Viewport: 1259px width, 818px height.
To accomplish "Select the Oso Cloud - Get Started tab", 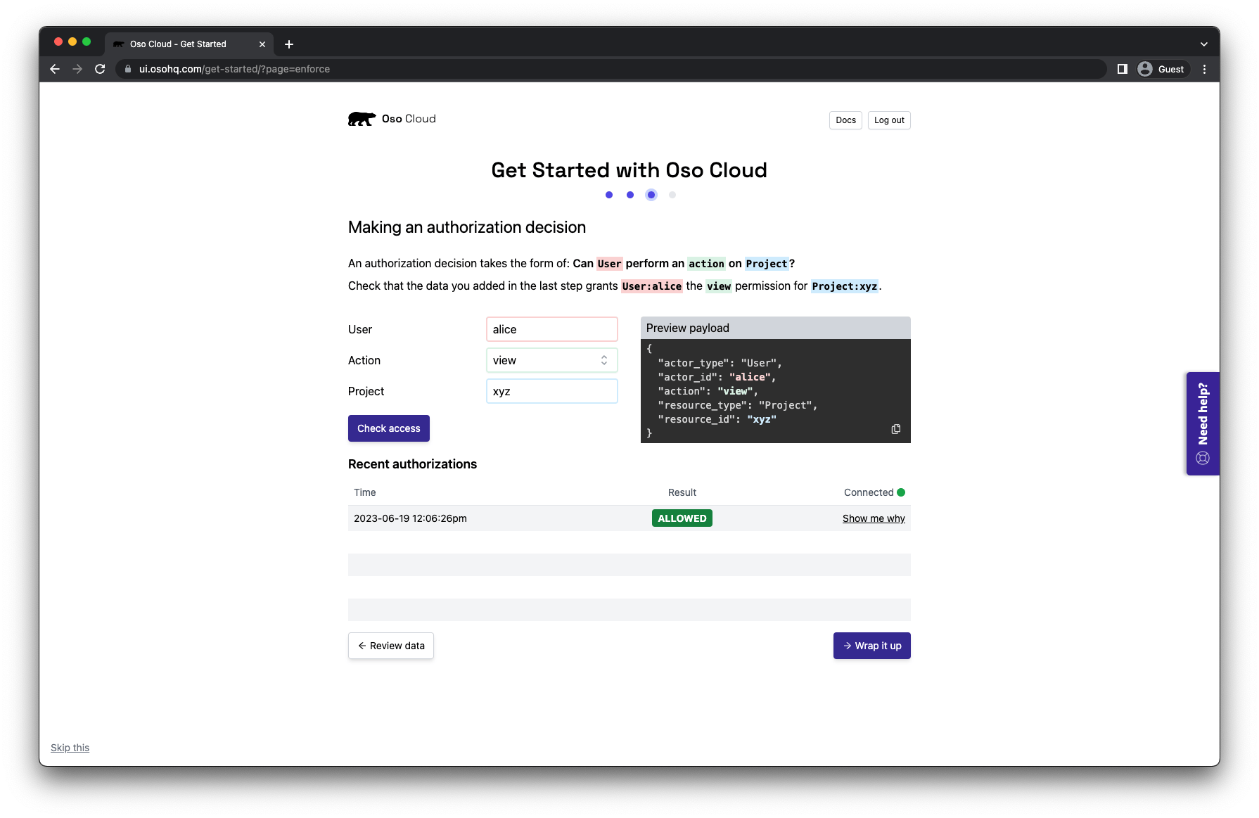I will tap(190, 44).
